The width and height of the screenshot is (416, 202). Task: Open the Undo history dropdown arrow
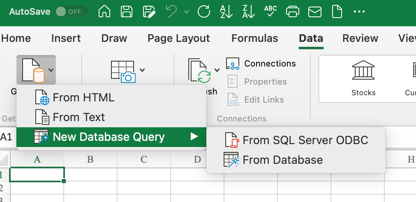187,11
